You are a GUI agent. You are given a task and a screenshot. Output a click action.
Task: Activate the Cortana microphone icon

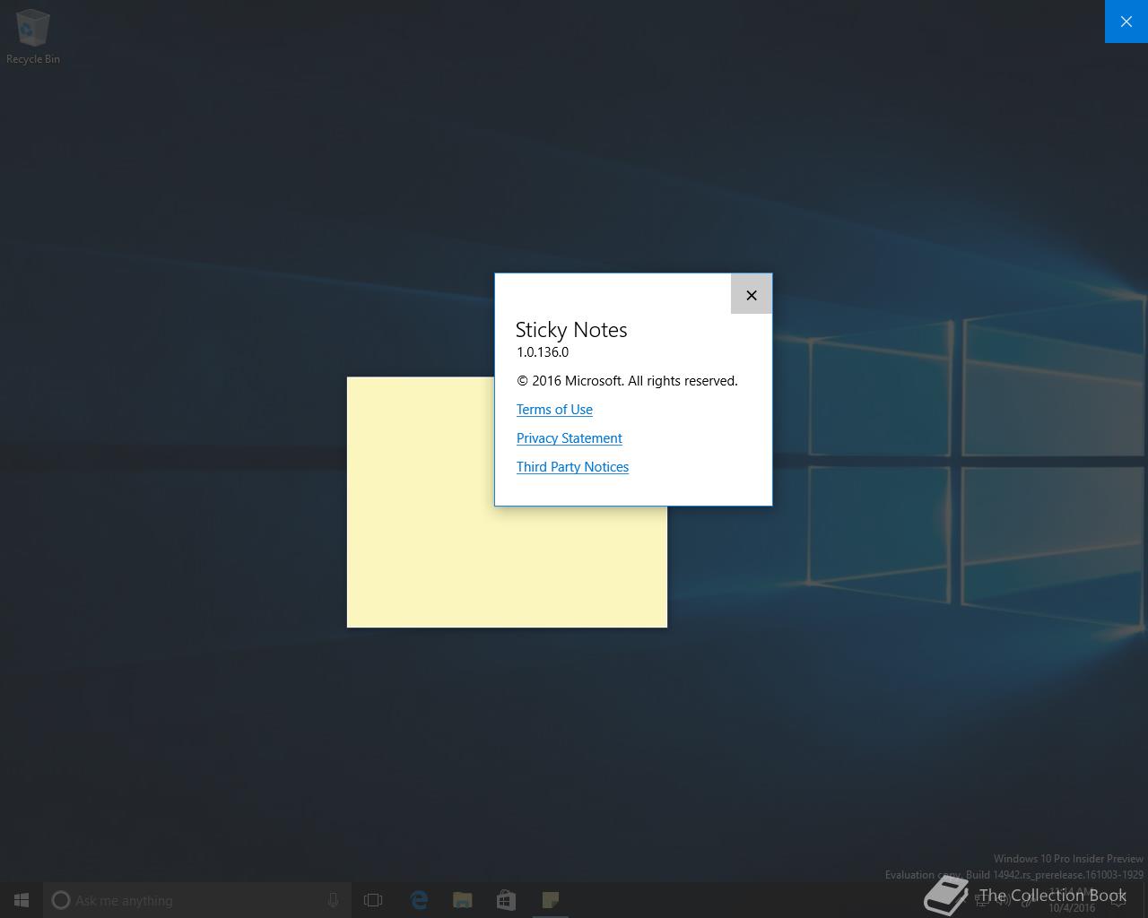(334, 900)
